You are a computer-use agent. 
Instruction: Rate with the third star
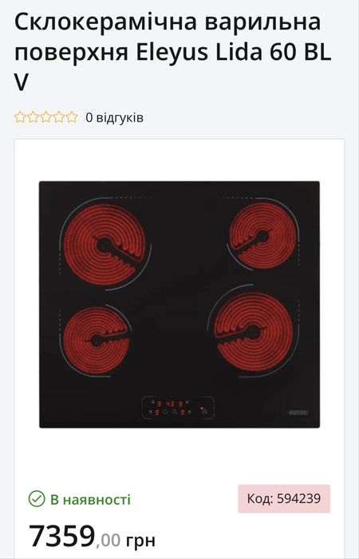(x=46, y=117)
